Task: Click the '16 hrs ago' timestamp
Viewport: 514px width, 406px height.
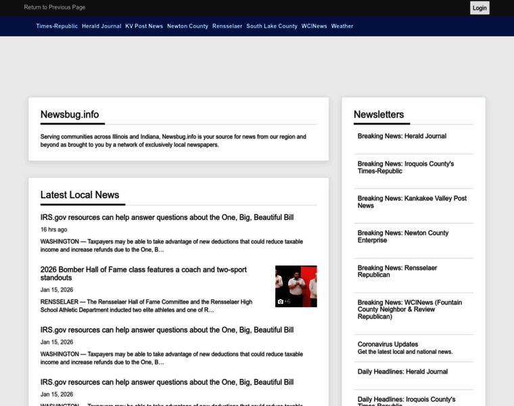Action: tap(53, 229)
